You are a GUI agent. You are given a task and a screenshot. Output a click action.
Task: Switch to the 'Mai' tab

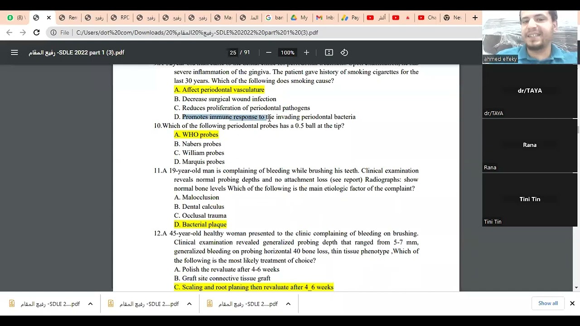point(223,18)
